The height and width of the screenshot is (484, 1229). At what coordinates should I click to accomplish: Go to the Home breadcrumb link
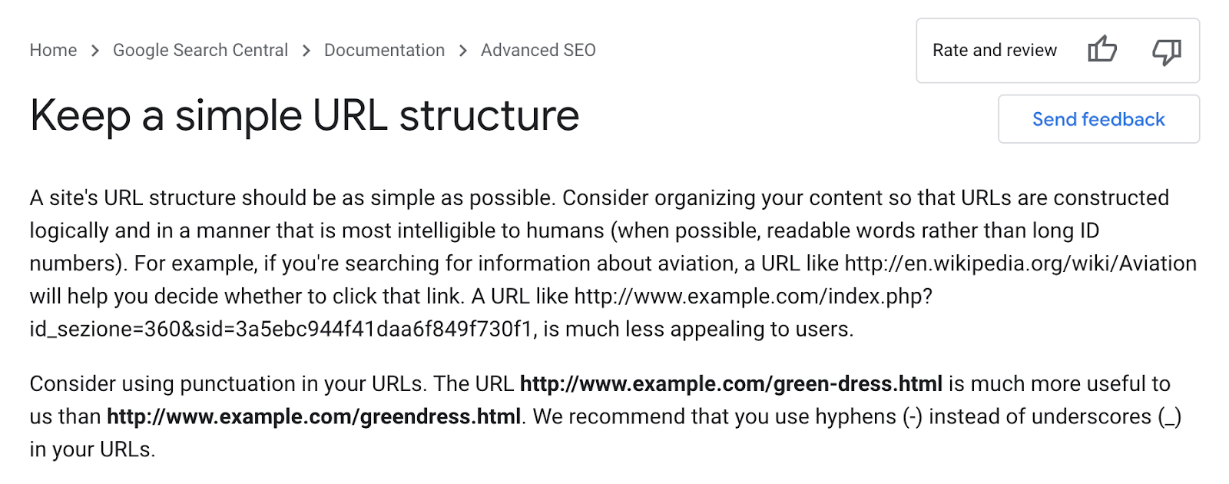click(x=53, y=50)
